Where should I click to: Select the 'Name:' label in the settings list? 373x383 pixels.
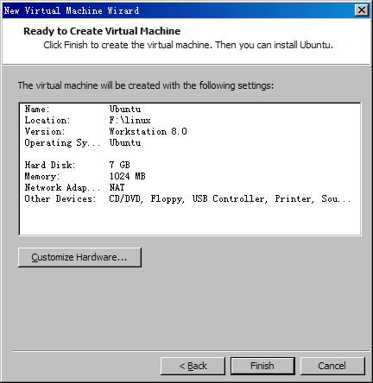37,109
